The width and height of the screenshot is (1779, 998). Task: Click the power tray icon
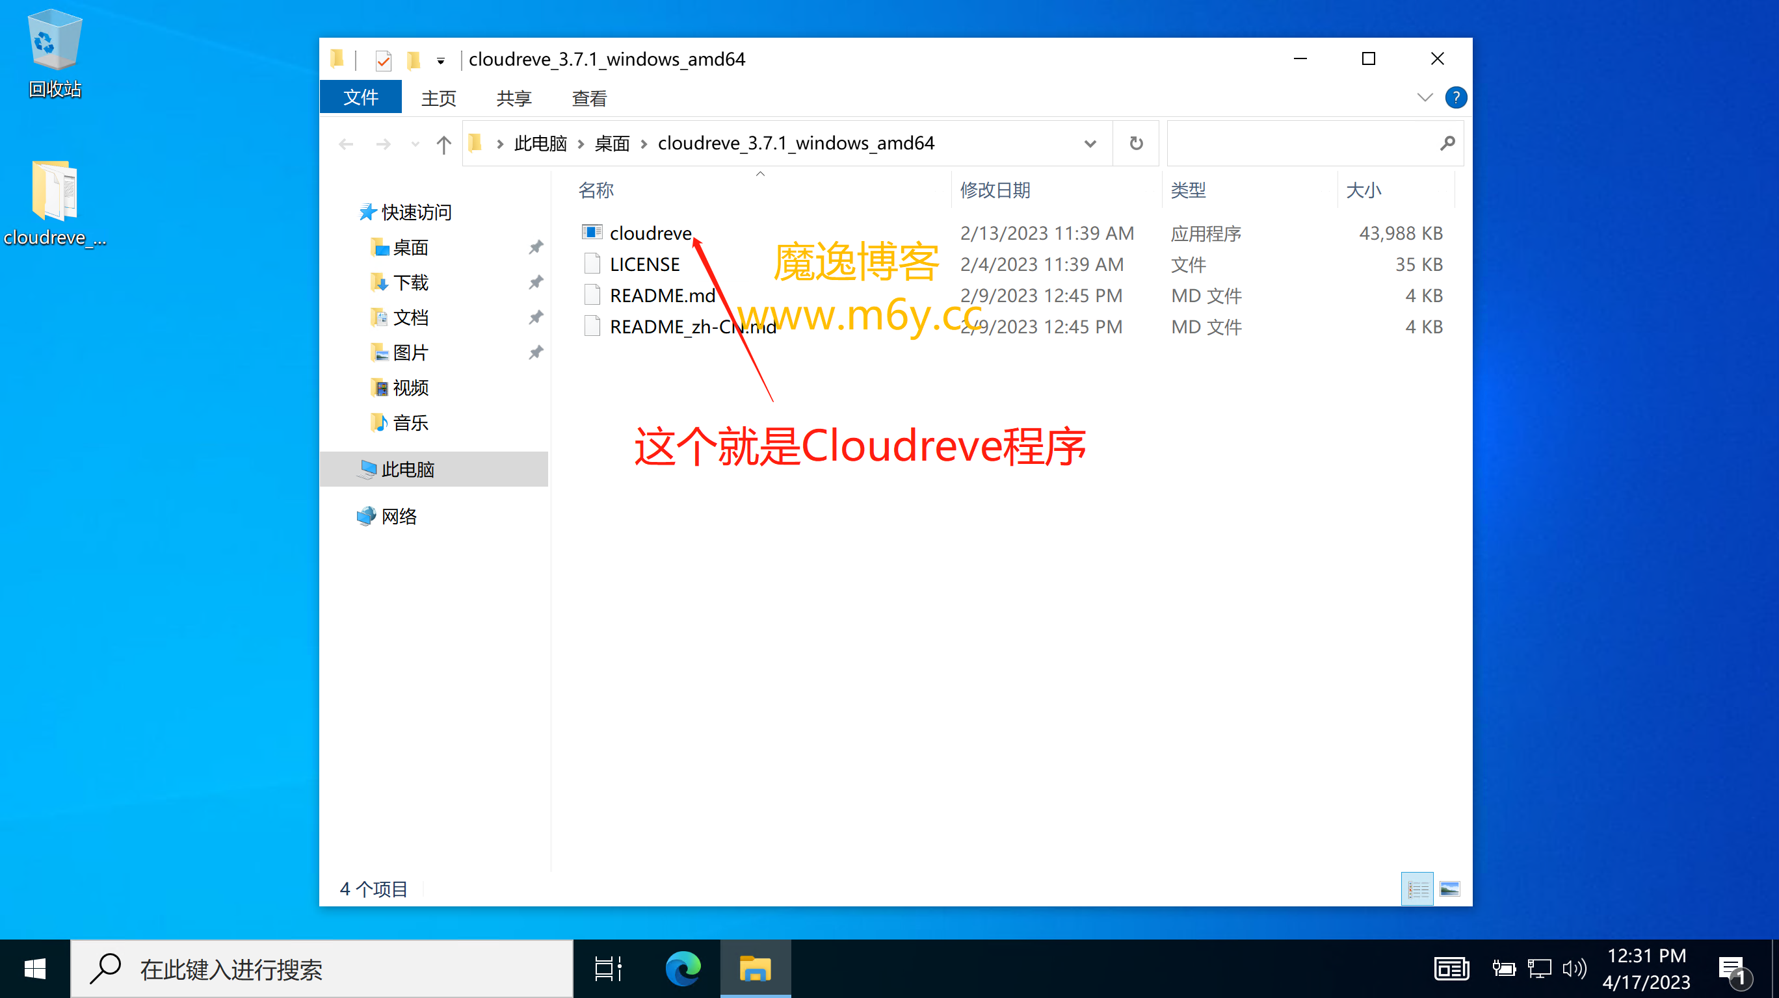click(x=1503, y=969)
